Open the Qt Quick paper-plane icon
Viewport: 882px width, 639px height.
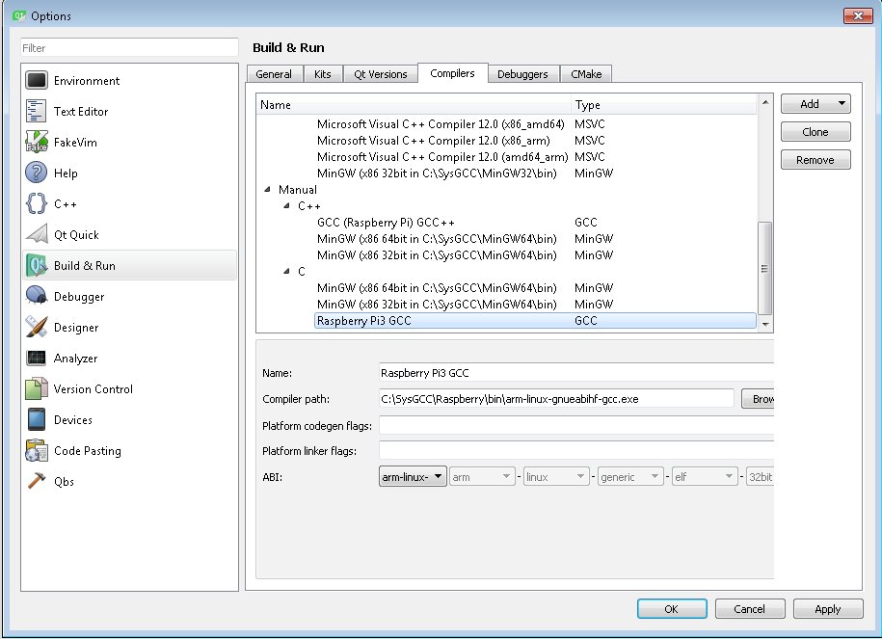[x=37, y=234]
